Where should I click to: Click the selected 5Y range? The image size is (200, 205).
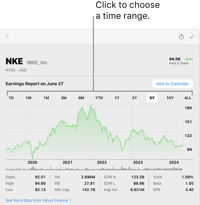pos(152,98)
